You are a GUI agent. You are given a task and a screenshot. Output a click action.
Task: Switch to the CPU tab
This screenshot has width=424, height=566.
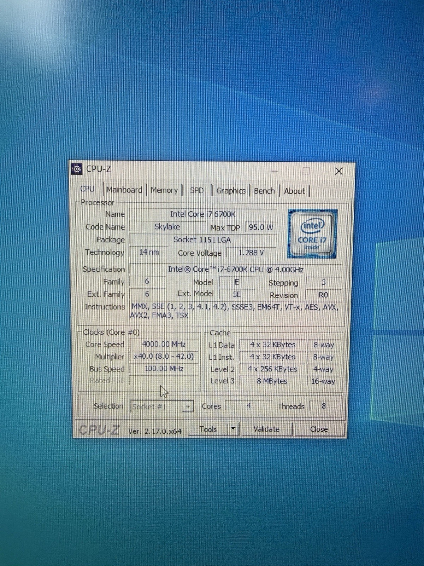point(87,189)
